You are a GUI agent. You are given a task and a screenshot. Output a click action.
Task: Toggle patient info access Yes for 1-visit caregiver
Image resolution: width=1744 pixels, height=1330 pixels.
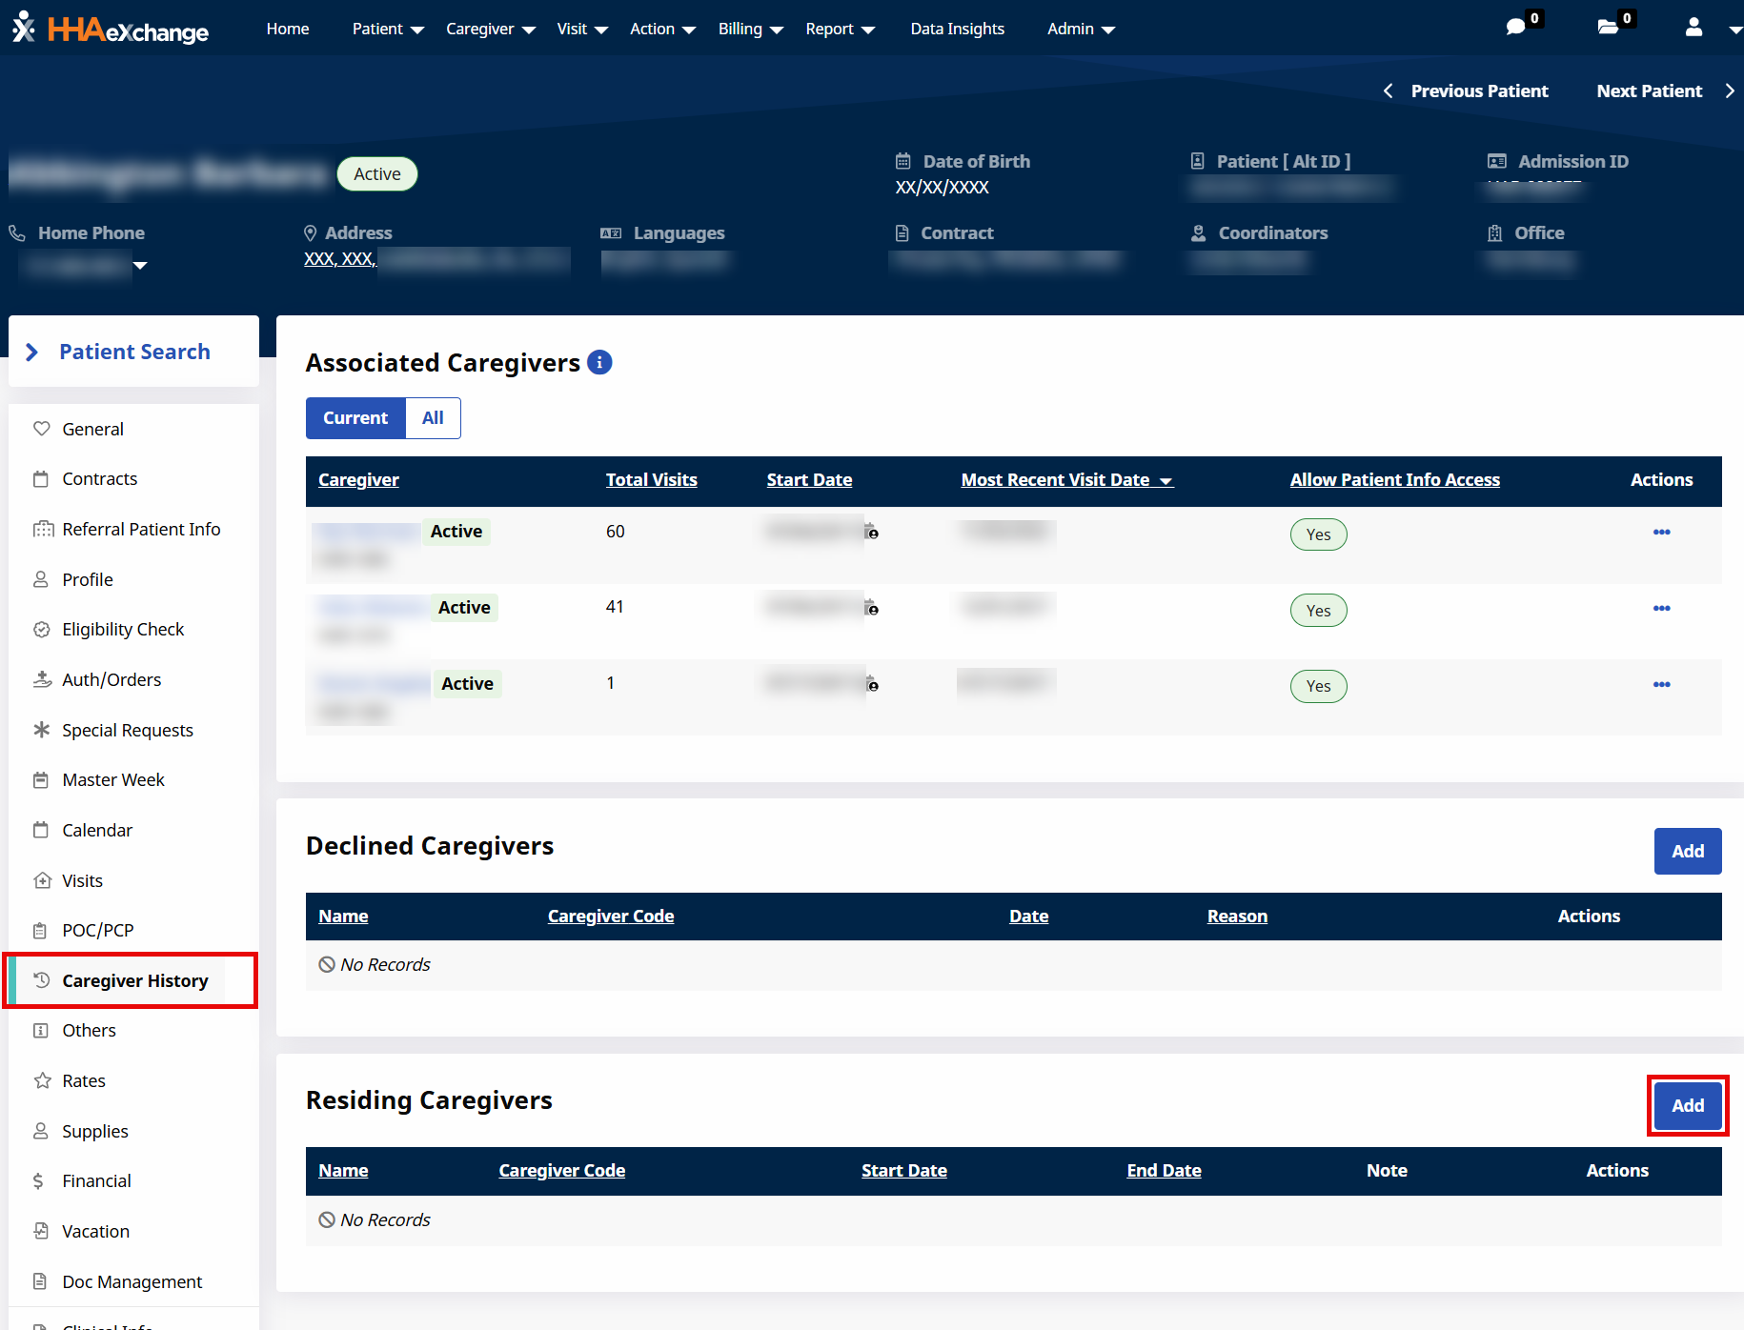coord(1319,686)
